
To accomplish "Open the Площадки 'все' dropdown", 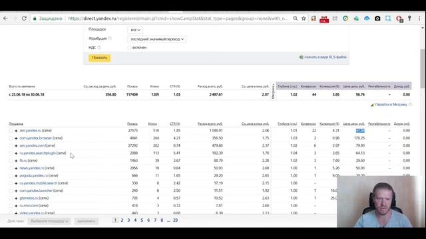I will [x=135, y=30].
